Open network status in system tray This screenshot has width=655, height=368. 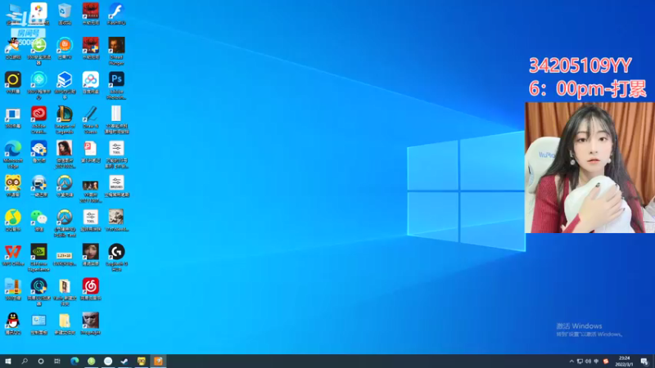pyautogui.click(x=580, y=361)
